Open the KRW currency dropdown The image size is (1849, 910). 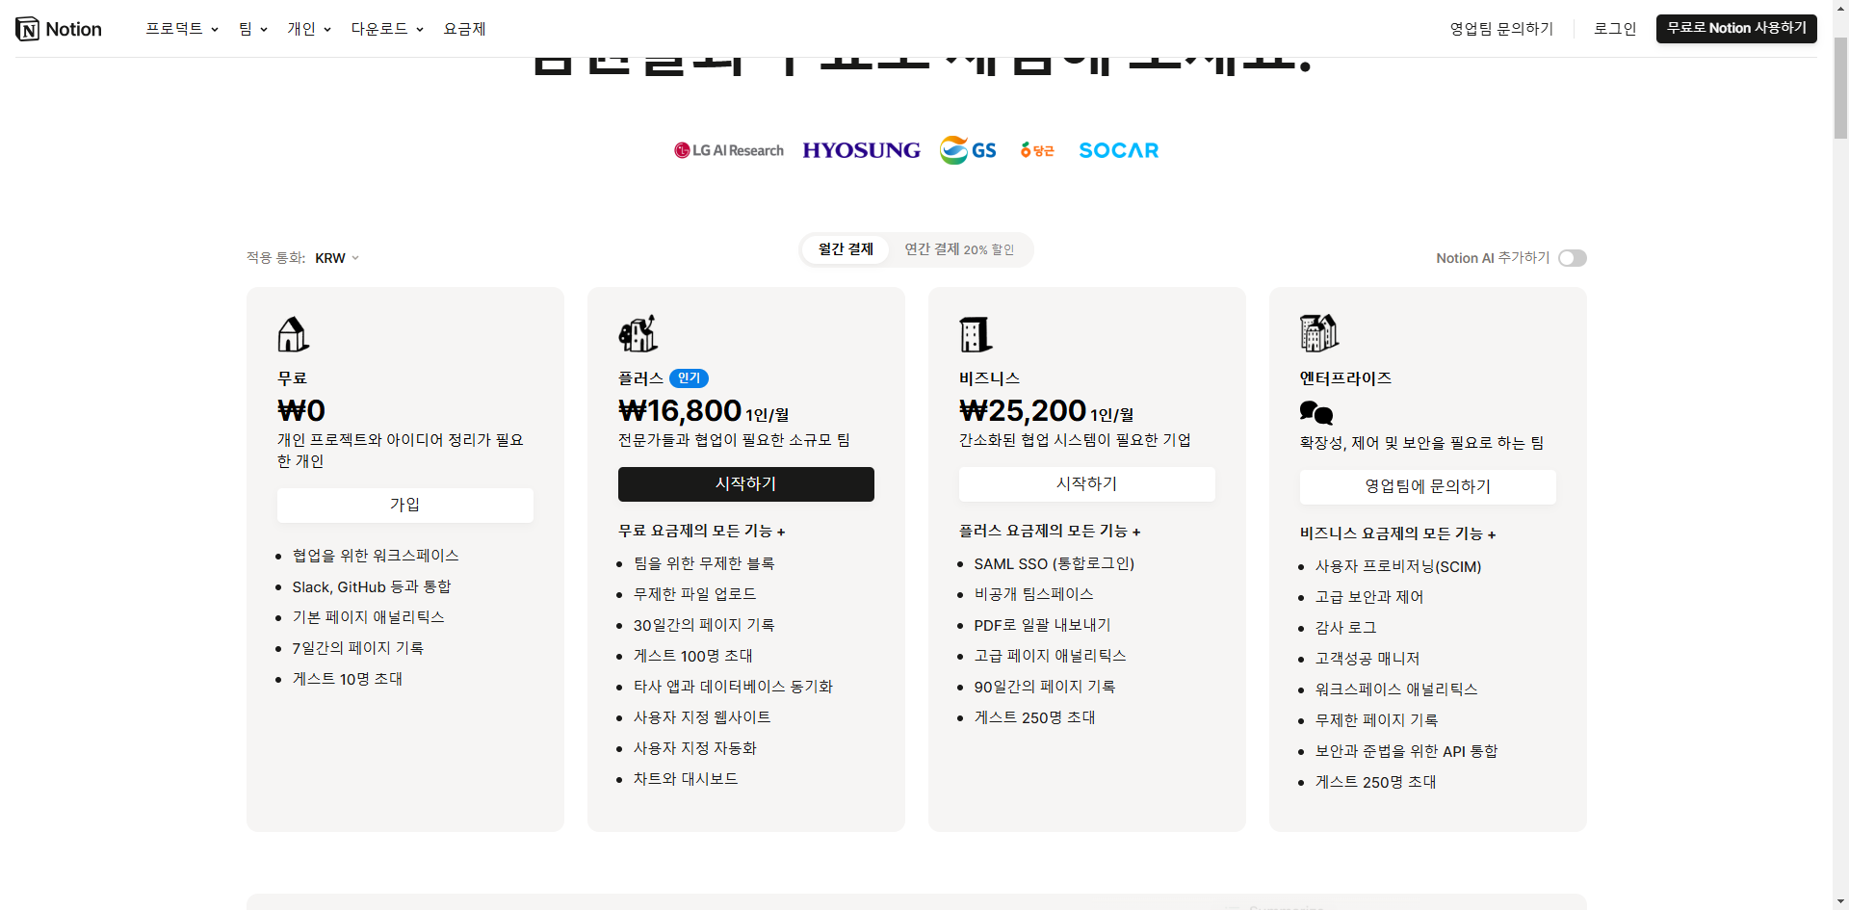(337, 258)
